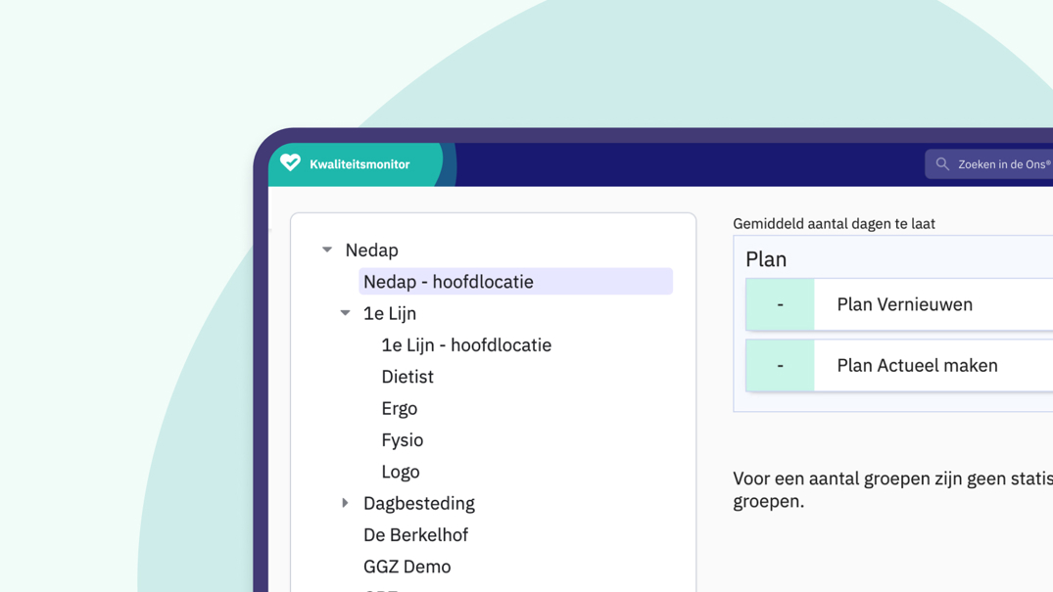This screenshot has height=592, width=1053.
Task: Click inside the Zoeken search field
Action: coord(999,163)
